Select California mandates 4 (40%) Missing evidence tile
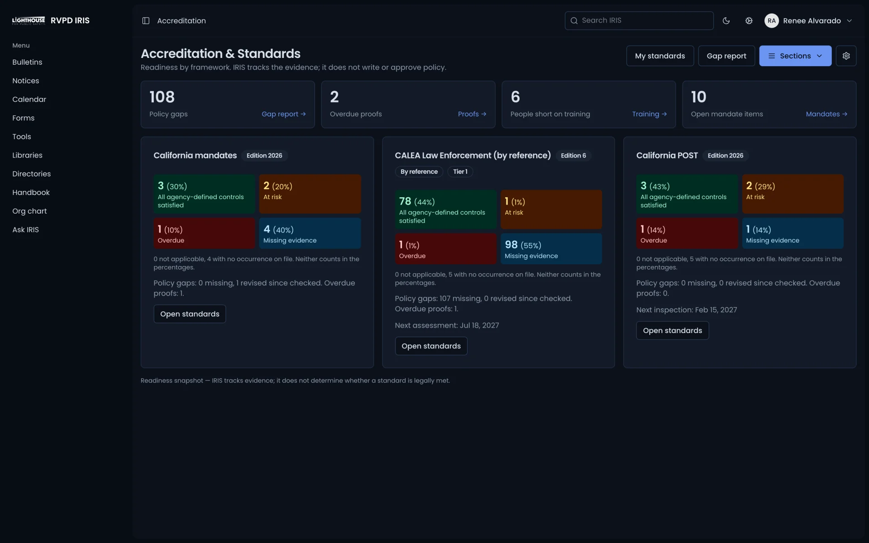This screenshot has width=869, height=543. [x=310, y=233]
